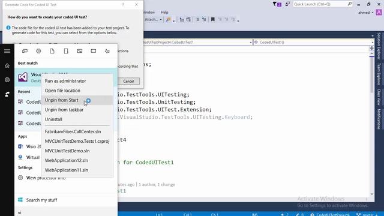384x216 pixels.
Task: Click Cancel in Generate Code dialog
Action: point(128,81)
